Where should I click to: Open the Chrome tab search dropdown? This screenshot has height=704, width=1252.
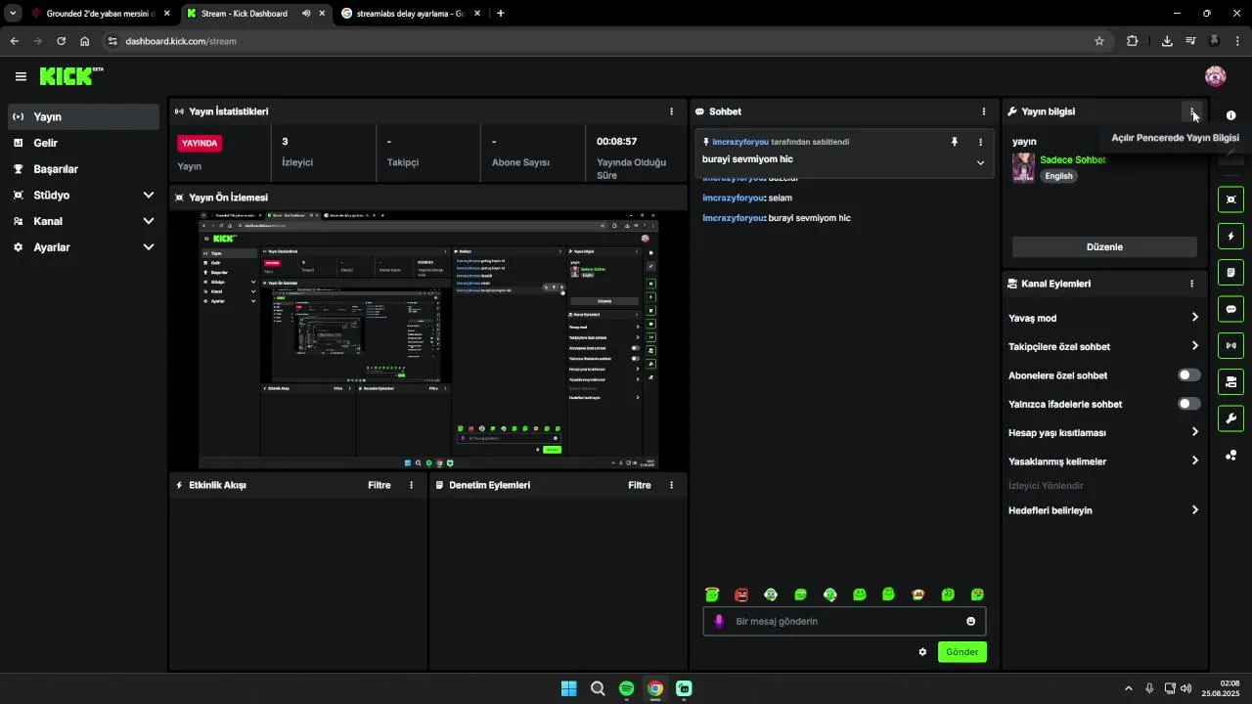tap(13, 14)
